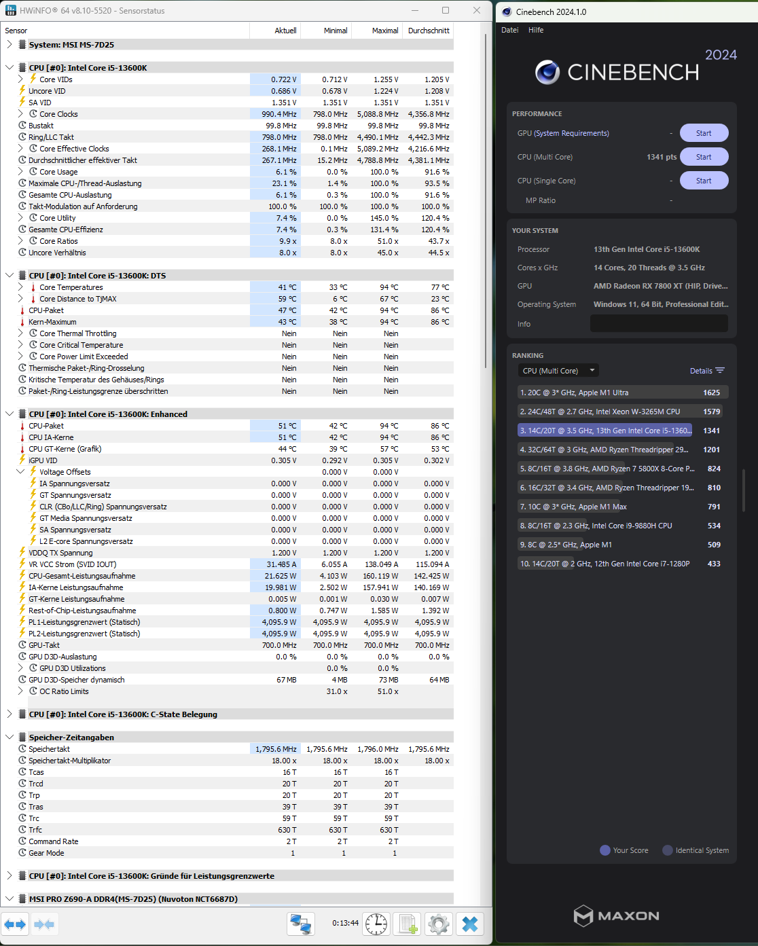This screenshot has height=946, width=758.
Task: Expand the Core Clocks row
Action: pos(20,113)
